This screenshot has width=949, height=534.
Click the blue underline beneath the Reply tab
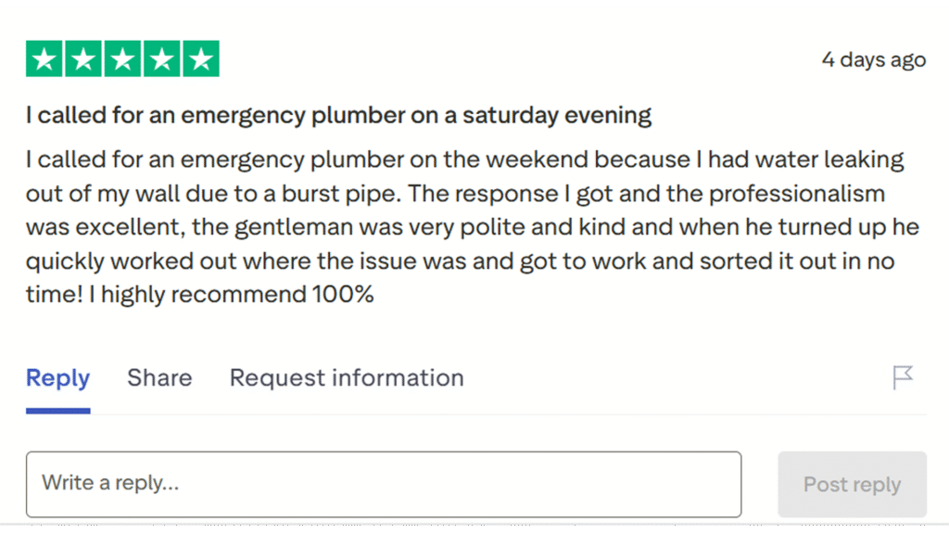click(57, 410)
